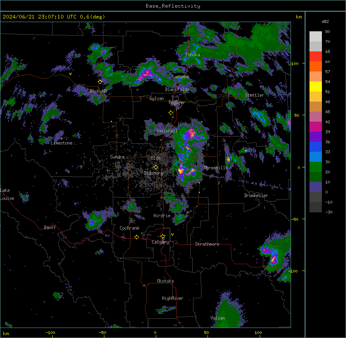Click the Okotoks label

point(165,281)
